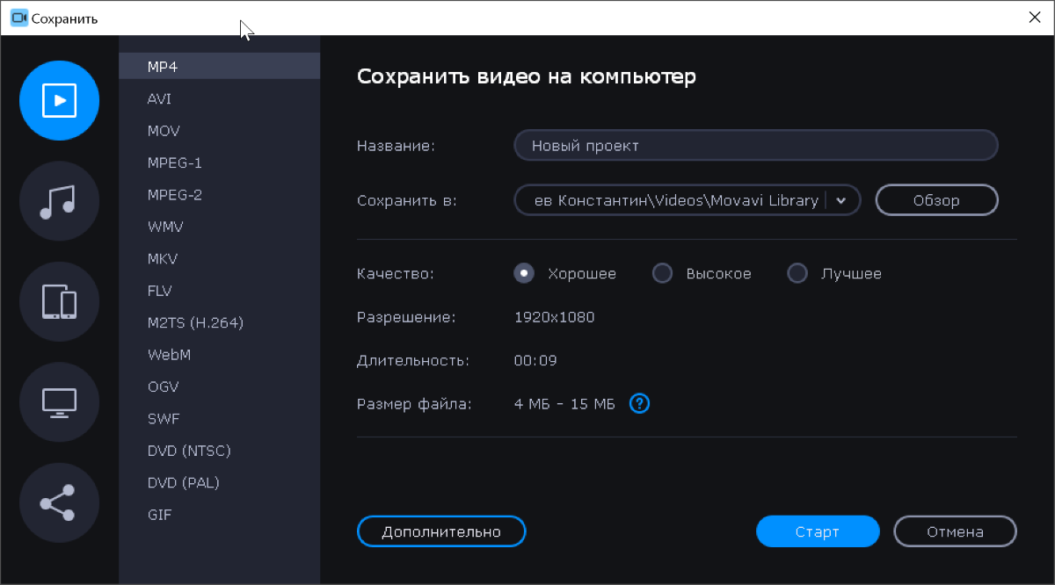
Task: Click the Сохранить в path field
Action: tap(688, 200)
